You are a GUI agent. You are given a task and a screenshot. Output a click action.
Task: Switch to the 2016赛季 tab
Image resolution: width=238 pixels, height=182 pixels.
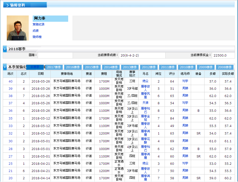73,67
